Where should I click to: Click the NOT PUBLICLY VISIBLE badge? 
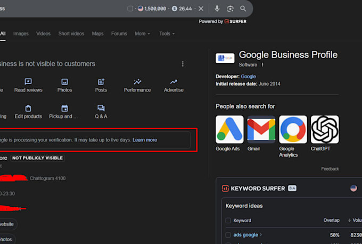(x=37, y=158)
